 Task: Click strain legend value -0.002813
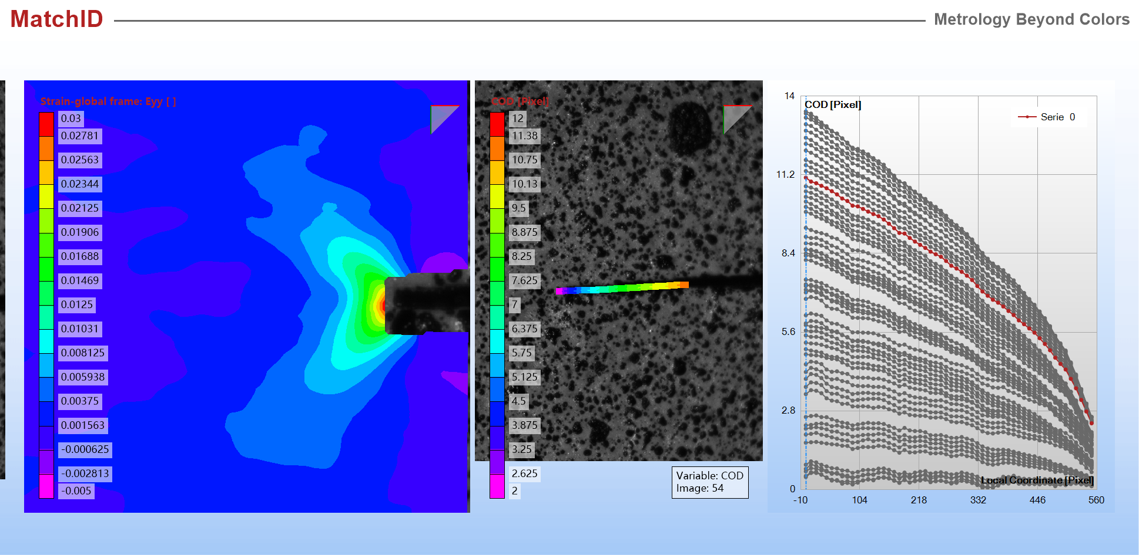pyautogui.click(x=85, y=473)
